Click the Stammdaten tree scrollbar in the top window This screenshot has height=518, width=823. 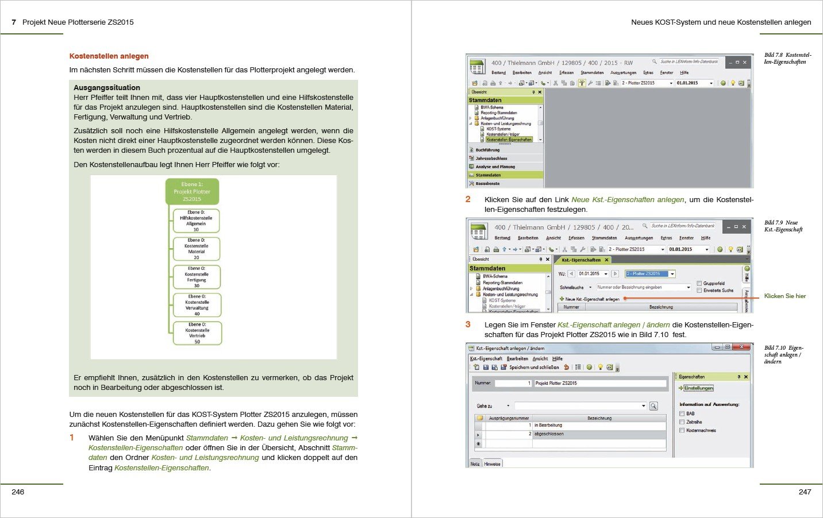click(x=540, y=123)
